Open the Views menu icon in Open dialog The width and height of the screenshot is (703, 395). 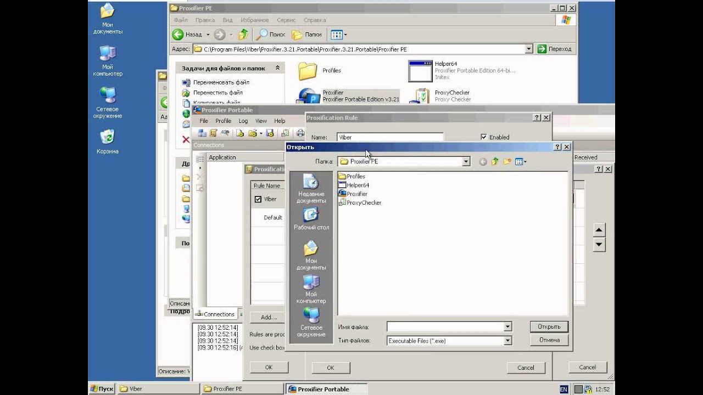[x=521, y=161]
